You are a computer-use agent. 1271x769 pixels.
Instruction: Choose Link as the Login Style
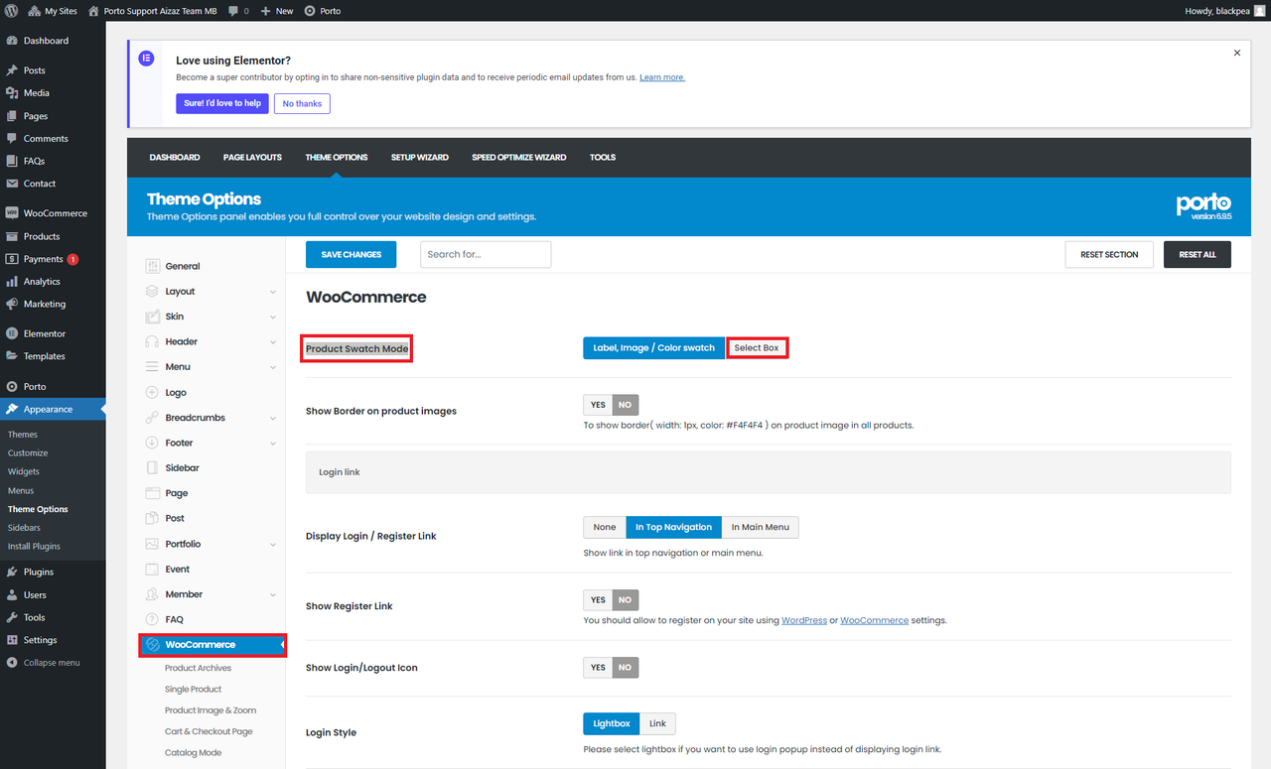(657, 724)
